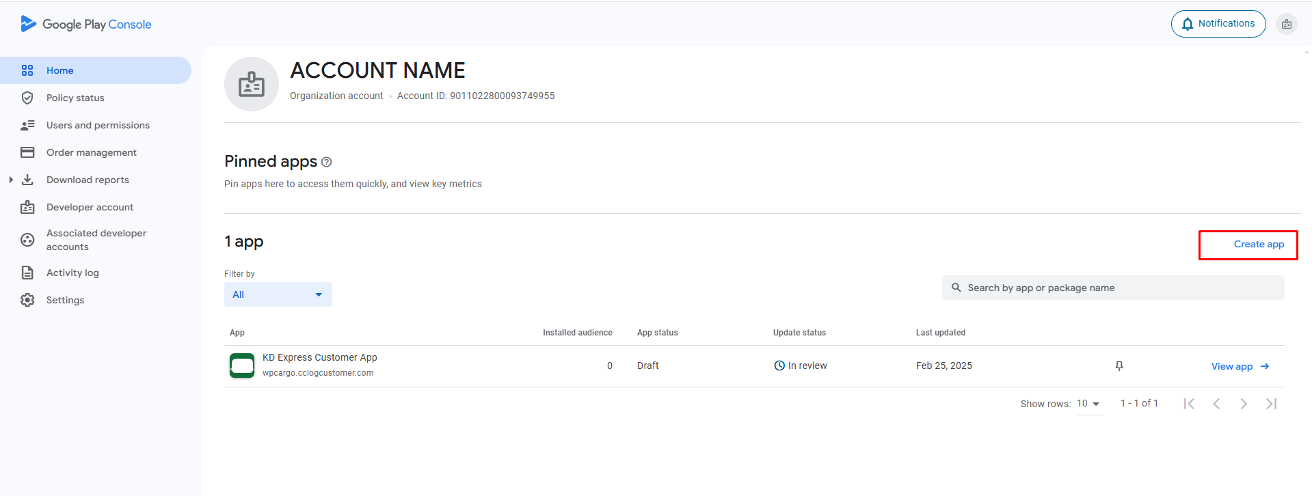Open Settings page in sidebar
This screenshot has height=496, width=1312.
pyautogui.click(x=65, y=300)
